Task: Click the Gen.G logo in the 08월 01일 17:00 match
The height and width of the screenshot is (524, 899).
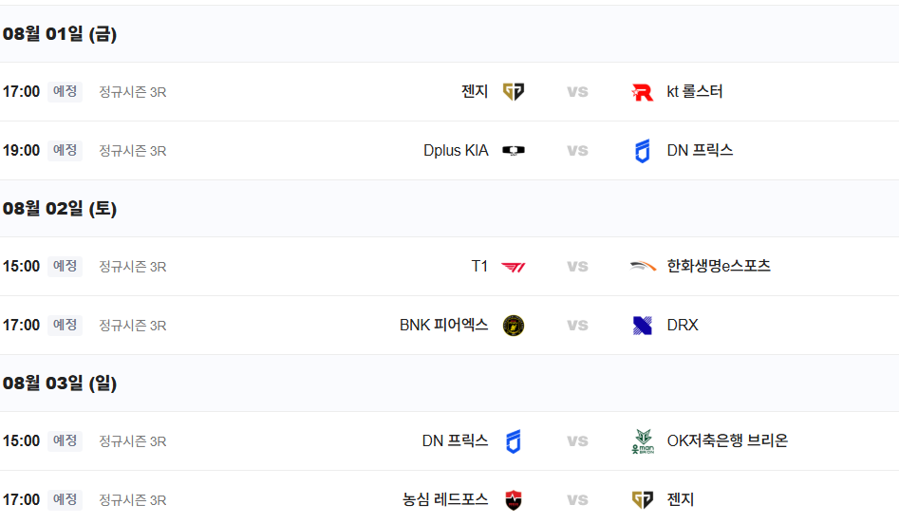Action: (514, 92)
